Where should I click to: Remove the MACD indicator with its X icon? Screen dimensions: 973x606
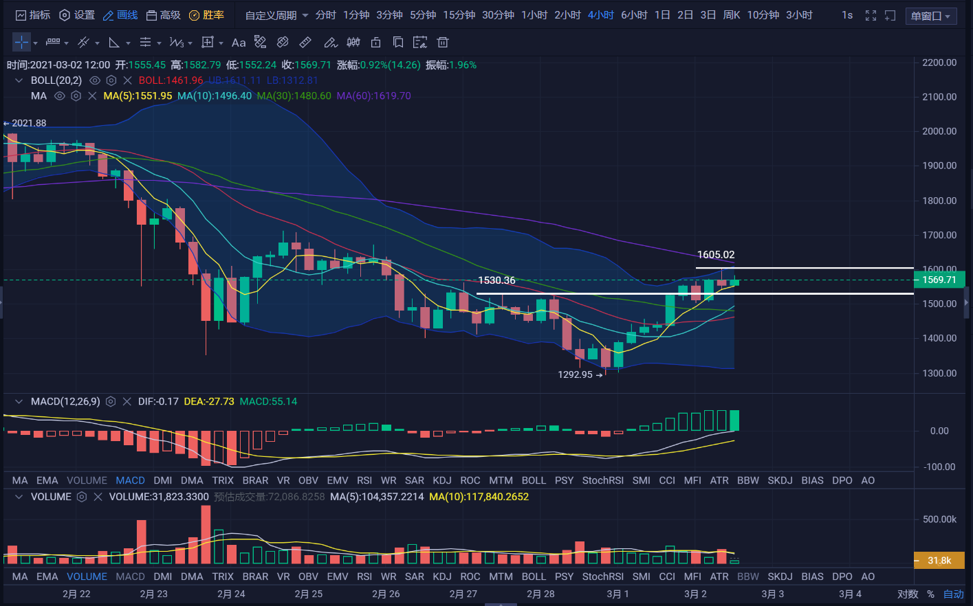(127, 401)
